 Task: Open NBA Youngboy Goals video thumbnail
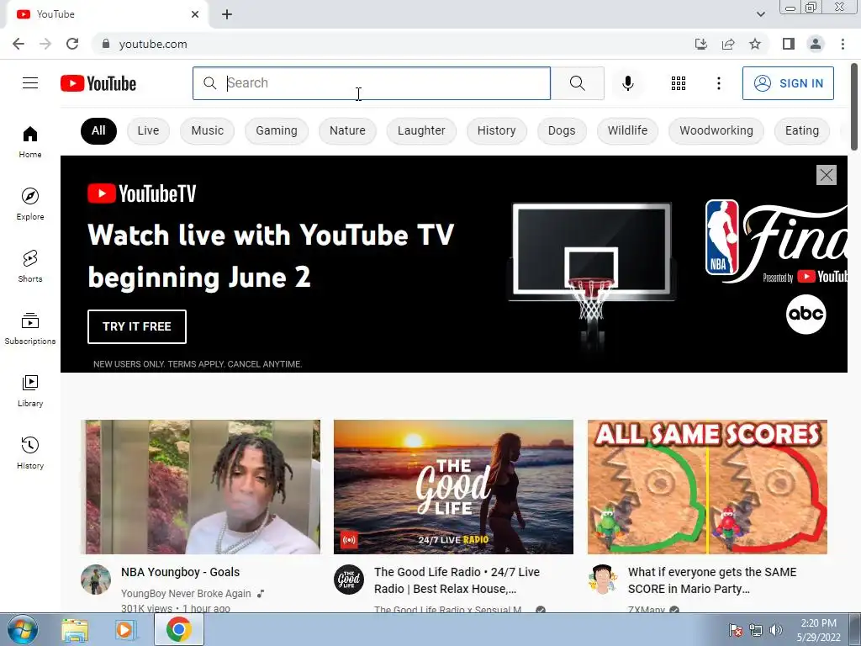[200, 487]
